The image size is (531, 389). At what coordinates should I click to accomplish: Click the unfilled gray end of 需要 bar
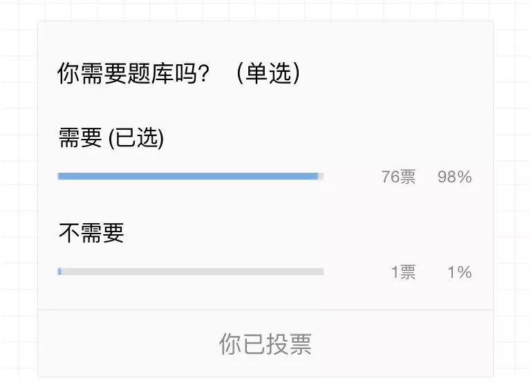pyautogui.click(x=321, y=176)
